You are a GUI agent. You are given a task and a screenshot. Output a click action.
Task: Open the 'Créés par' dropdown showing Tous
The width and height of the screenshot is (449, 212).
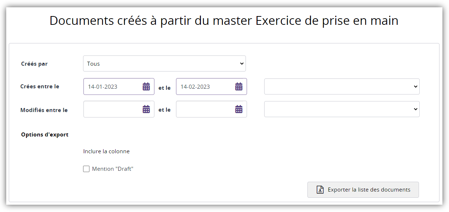click(x=164, y=63)
